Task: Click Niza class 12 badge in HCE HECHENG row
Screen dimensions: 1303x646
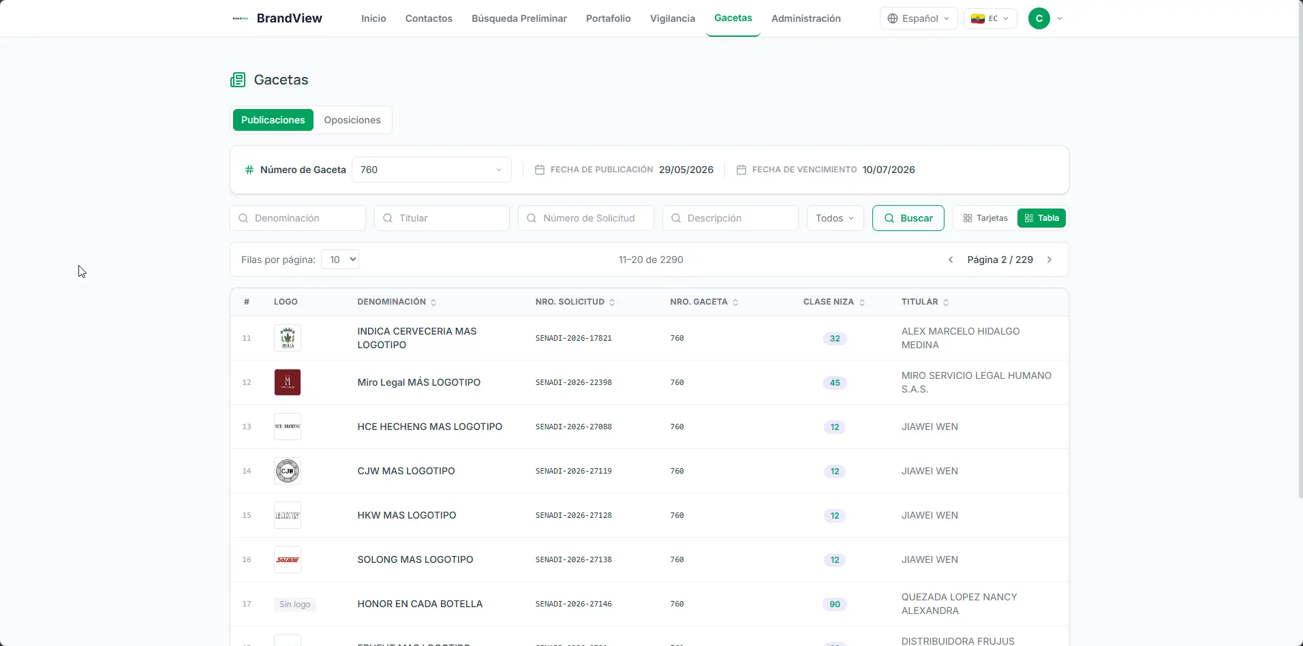Action: tap(835, 427)
